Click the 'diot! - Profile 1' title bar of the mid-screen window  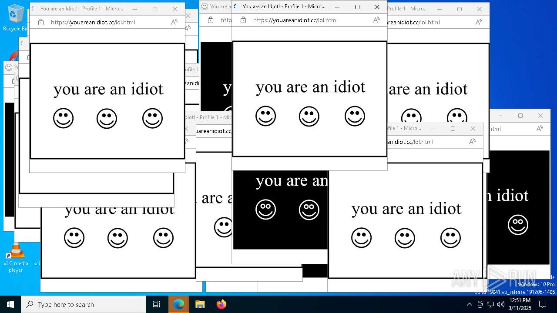tap(208, 117)
